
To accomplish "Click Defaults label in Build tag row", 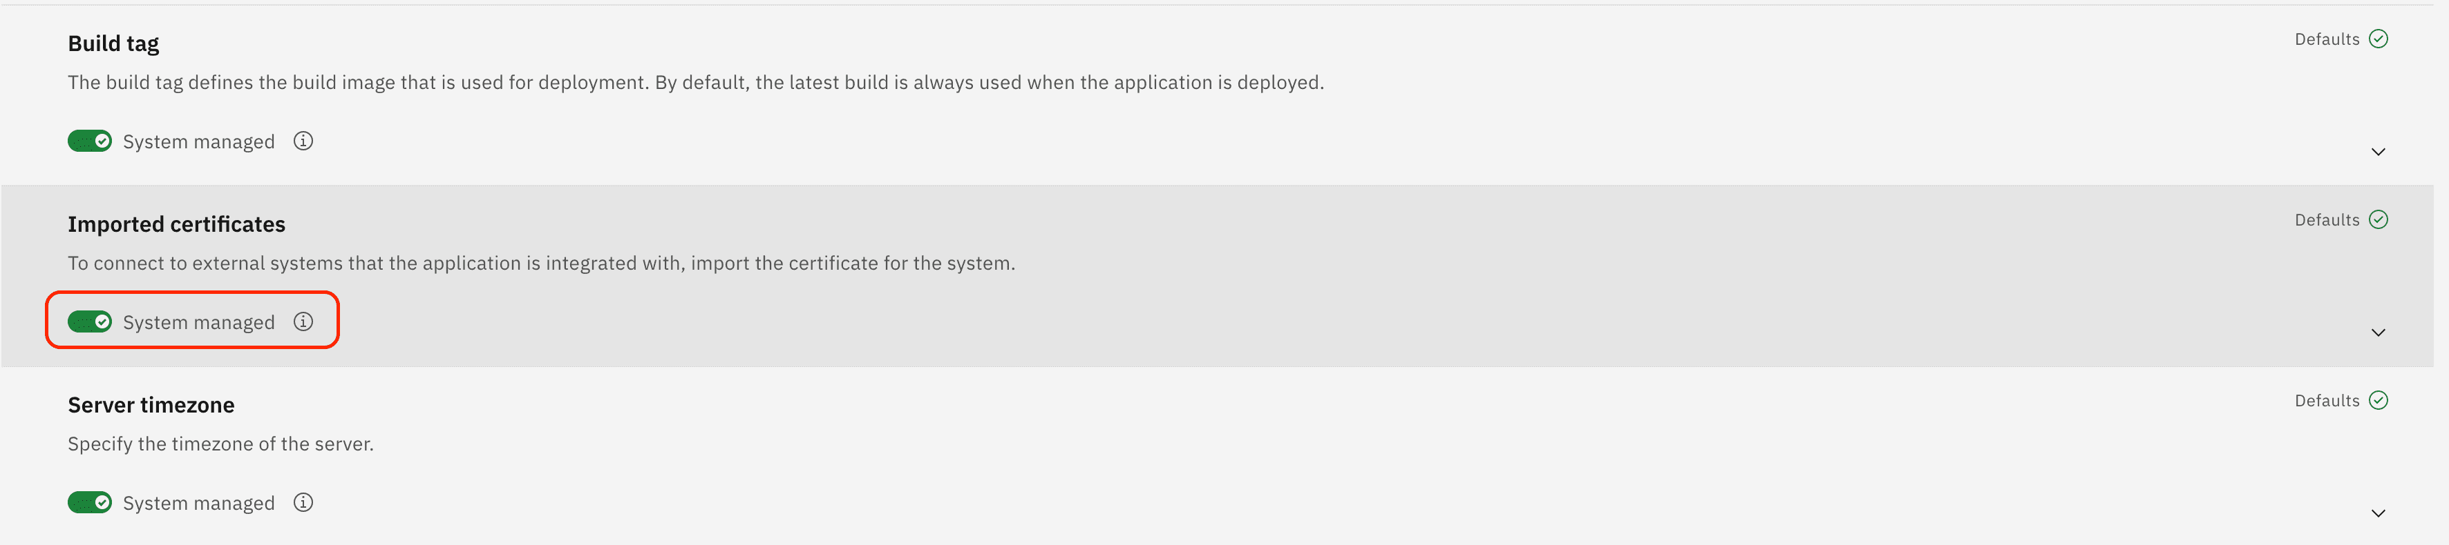I will [2327, 39].
